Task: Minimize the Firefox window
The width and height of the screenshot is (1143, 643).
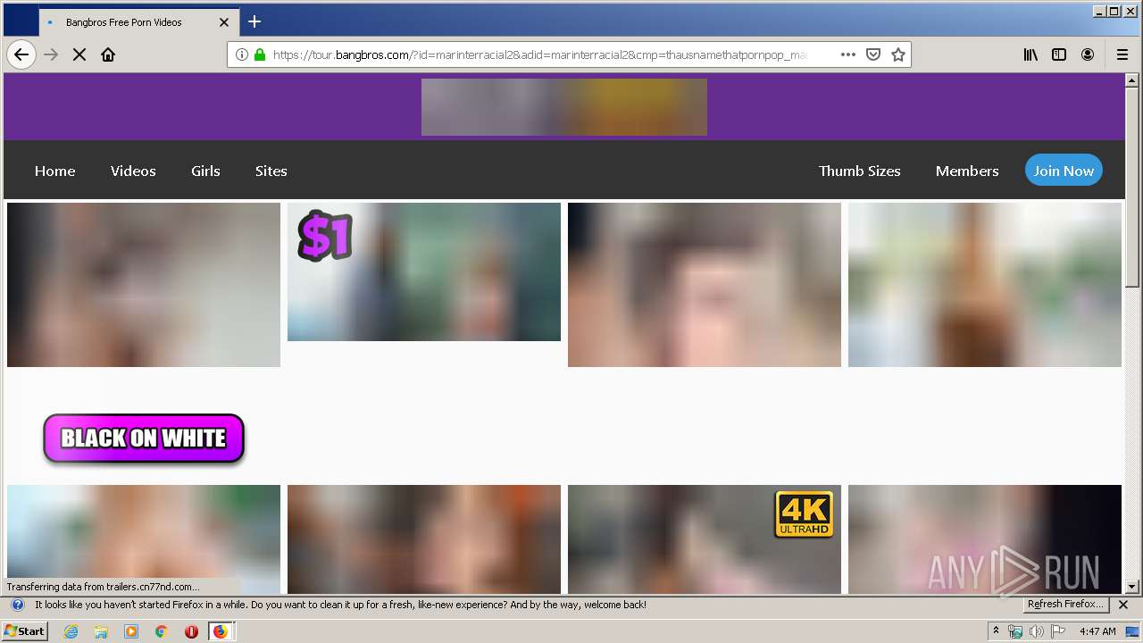Action: pos(1099,12)
